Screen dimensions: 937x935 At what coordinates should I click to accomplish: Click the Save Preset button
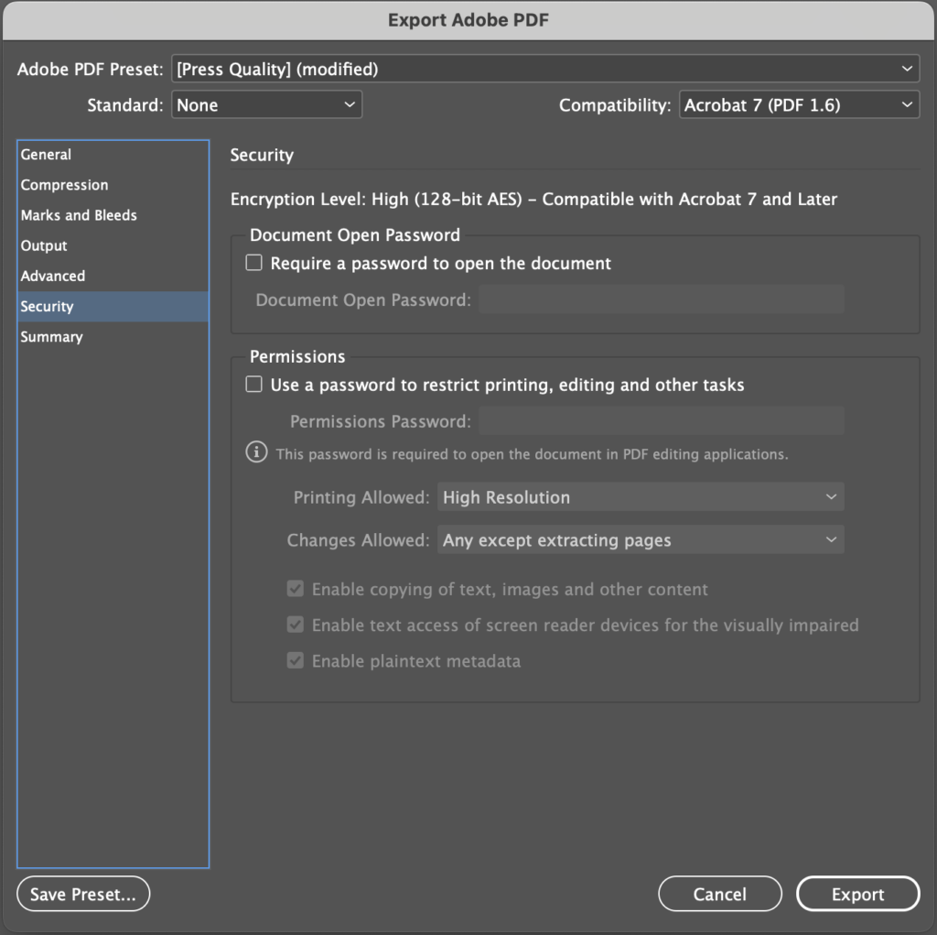point(82,893)
